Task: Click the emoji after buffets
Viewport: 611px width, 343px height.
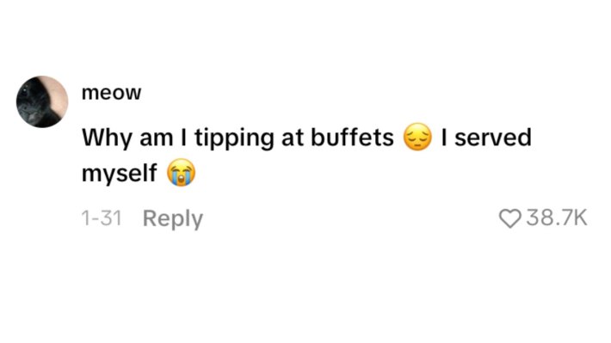Action: 417,137
